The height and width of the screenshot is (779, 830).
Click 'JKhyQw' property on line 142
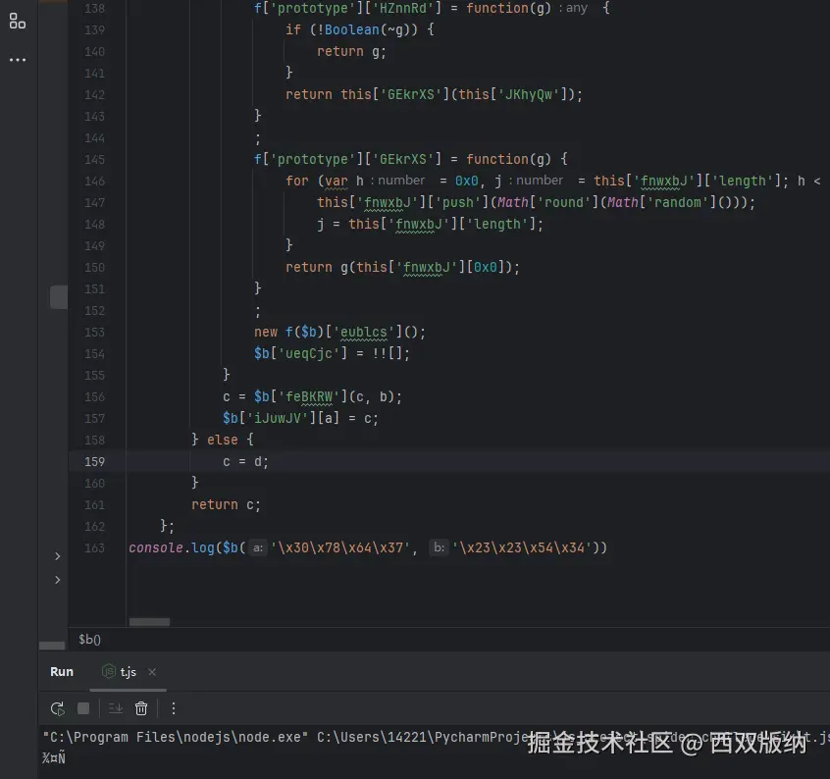(529, 95)
